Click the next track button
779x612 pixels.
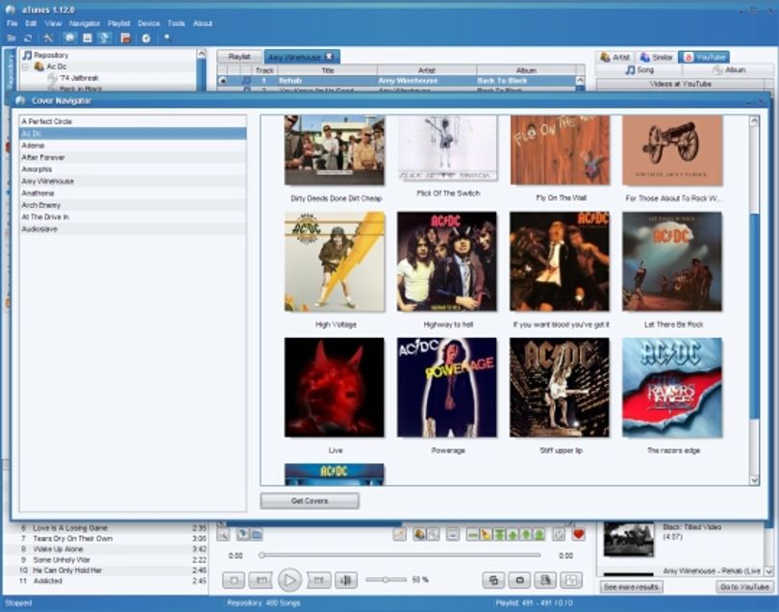click(x=318, y=580)
